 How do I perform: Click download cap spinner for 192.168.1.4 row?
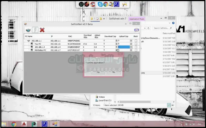point(116,47)
